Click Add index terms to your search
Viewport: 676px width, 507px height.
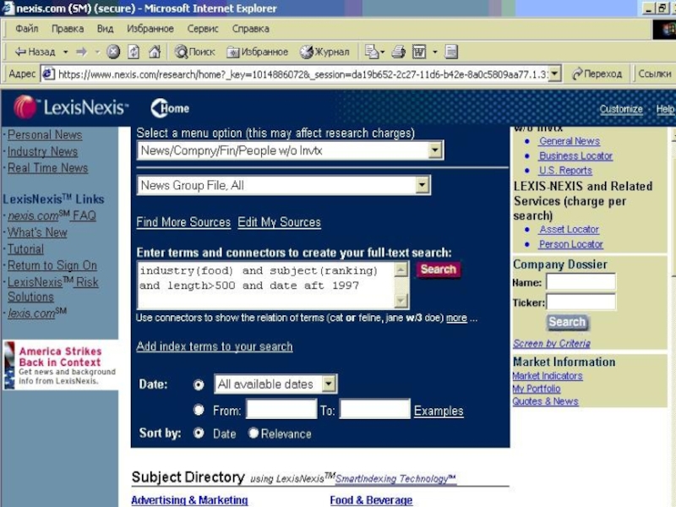tap(215, 346)
